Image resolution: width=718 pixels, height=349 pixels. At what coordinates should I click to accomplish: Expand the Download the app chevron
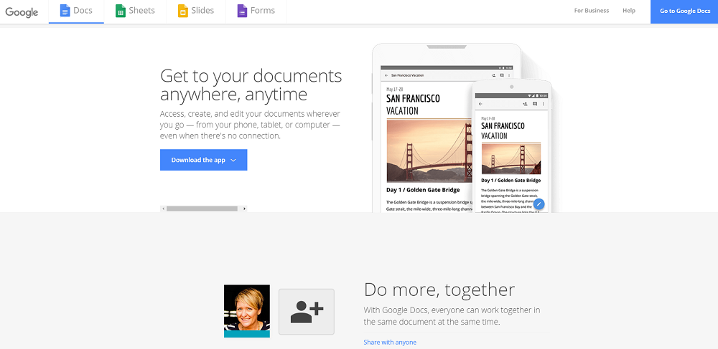click(x=233, y=161)
